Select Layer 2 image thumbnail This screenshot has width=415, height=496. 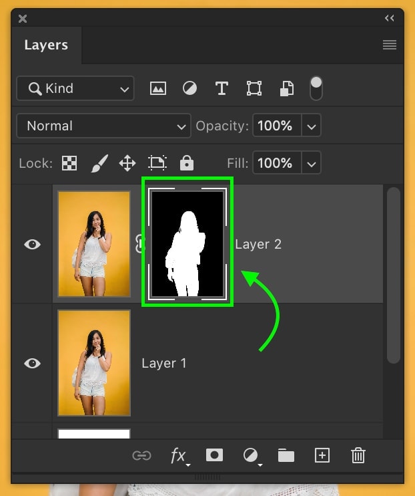(94, 244)
